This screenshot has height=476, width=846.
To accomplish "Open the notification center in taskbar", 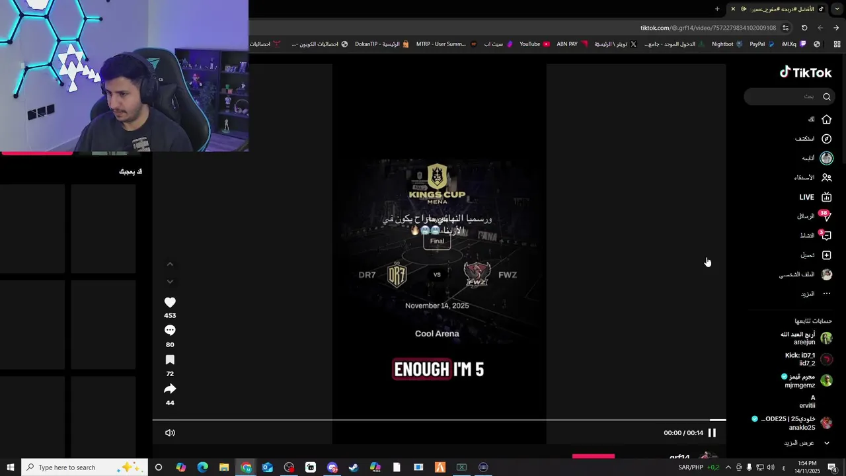I will click(x=832, y=467).
